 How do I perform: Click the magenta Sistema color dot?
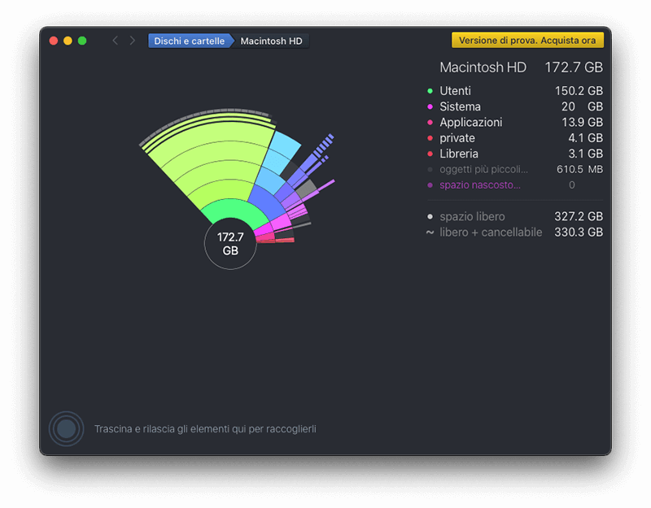(430, 106)
